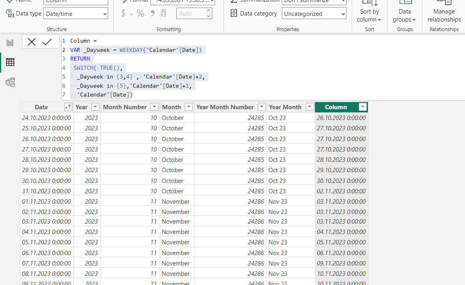This screenshot has width=465, height=285.
Task: Select Date cell 24.10.2023 0:00:00
Action: pyautogui.click(x=47, y=118)
